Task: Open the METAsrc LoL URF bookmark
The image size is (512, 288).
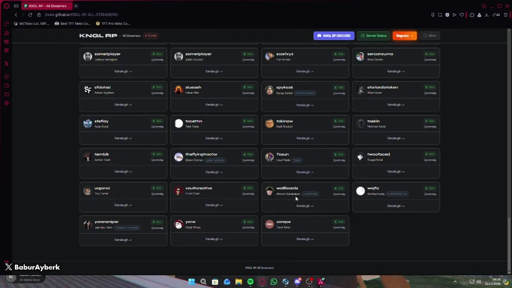Action: [31, 24]
